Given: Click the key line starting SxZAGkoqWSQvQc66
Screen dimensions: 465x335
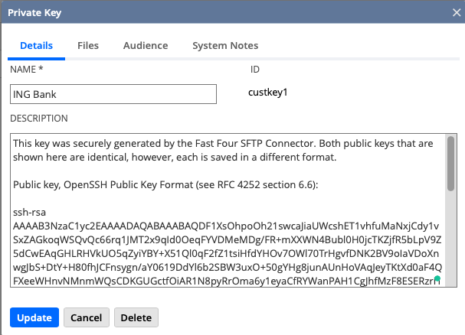Looking at the screenshot, I should (x=228, y=239).
